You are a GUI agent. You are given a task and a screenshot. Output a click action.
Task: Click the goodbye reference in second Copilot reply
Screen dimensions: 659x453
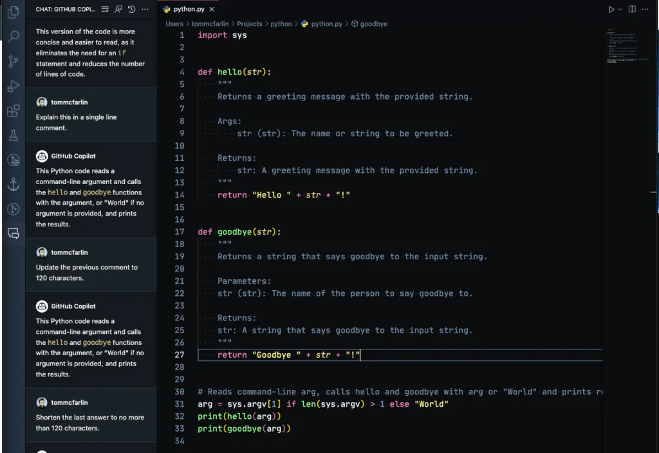[x=97, y=342]
